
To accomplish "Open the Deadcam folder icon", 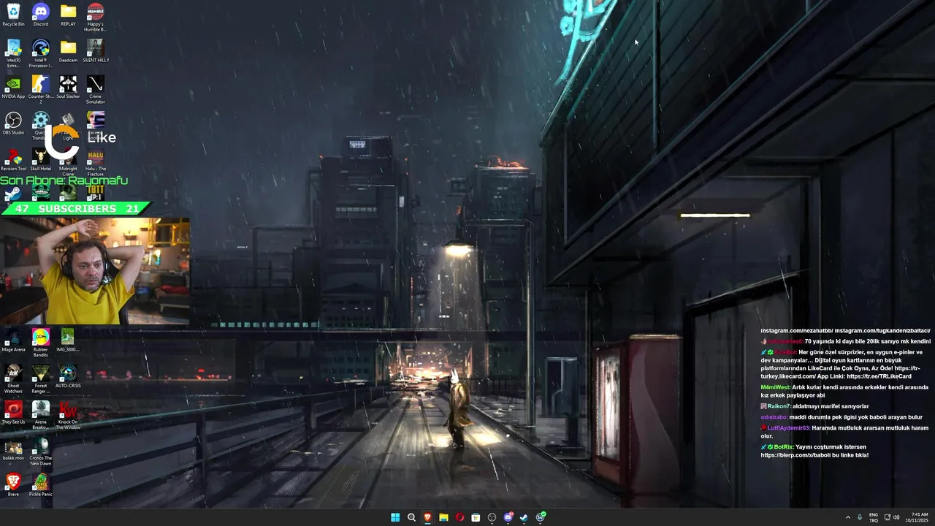I will pos(68,51).
